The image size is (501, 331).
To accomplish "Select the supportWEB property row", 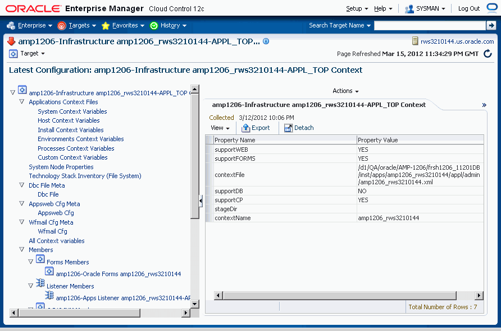I will point(344,150).
